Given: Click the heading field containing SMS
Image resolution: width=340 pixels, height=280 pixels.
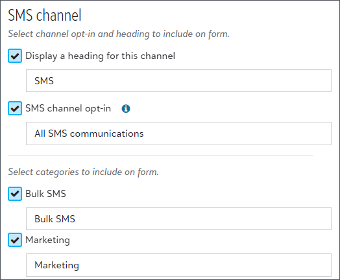Looking at the screenshot, I should tap(178, 81).
